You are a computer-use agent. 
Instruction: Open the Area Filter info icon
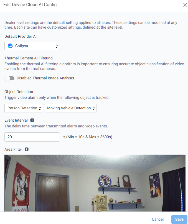(x=27, y=149)
